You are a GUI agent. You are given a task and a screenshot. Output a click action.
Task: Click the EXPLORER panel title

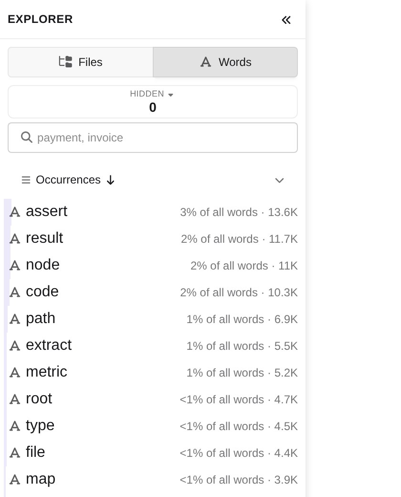point(40,19)
